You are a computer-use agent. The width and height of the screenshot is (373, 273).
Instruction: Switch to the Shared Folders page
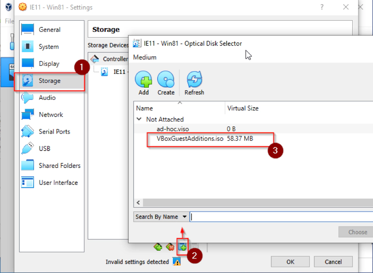point(60,165)
